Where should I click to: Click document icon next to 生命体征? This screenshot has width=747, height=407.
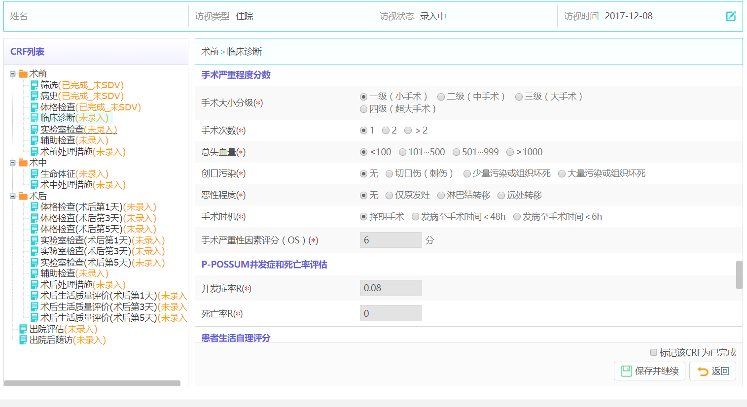click(x=35, y=174)
